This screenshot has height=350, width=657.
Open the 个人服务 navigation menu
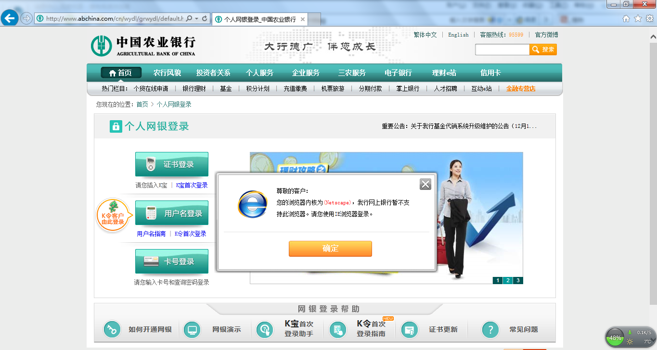point(259,73)
